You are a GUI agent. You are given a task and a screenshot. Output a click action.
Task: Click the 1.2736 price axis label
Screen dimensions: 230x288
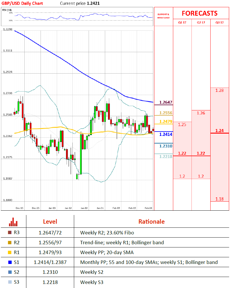[8, 93]
